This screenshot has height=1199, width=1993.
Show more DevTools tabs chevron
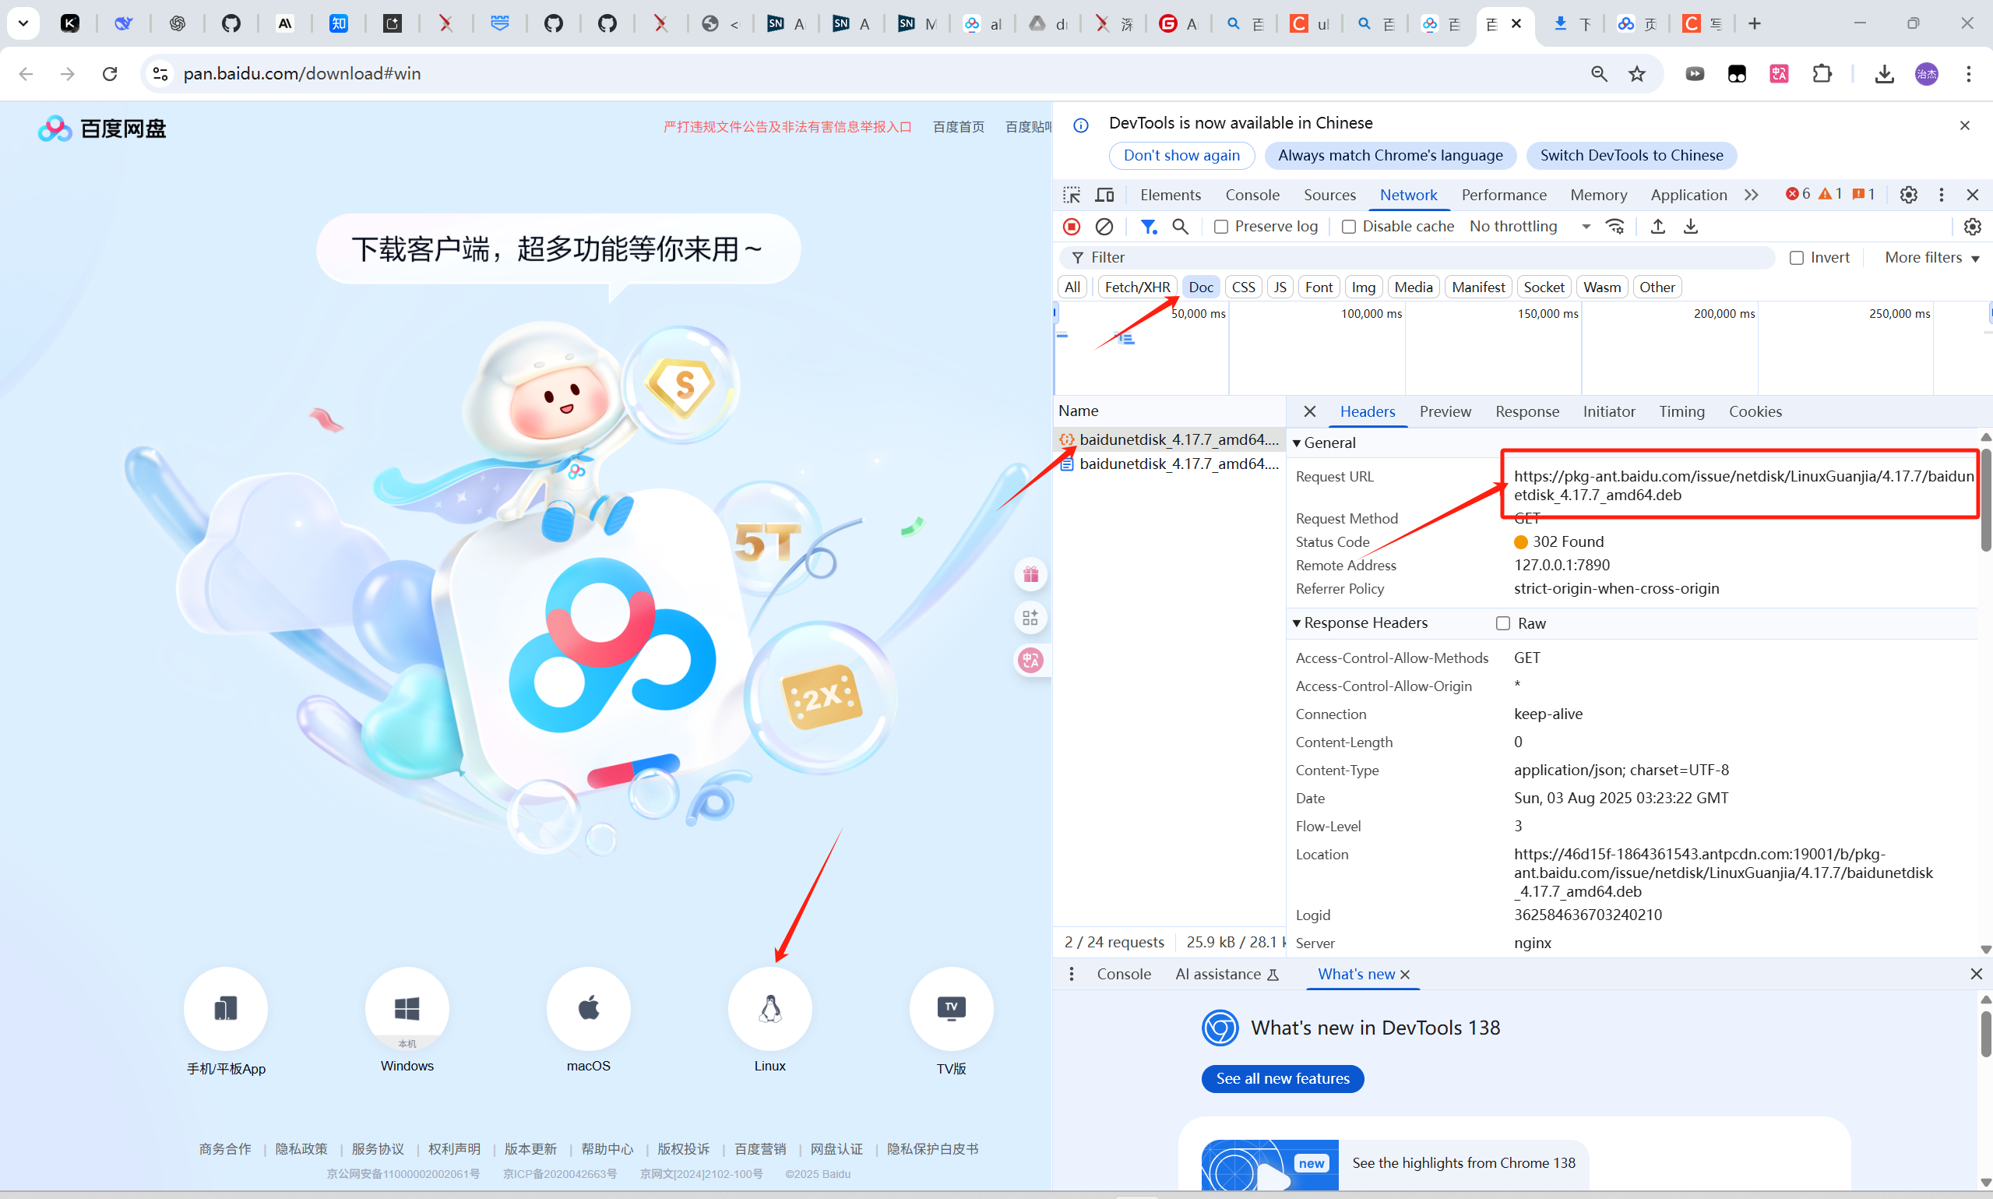tap(1751, 195)
